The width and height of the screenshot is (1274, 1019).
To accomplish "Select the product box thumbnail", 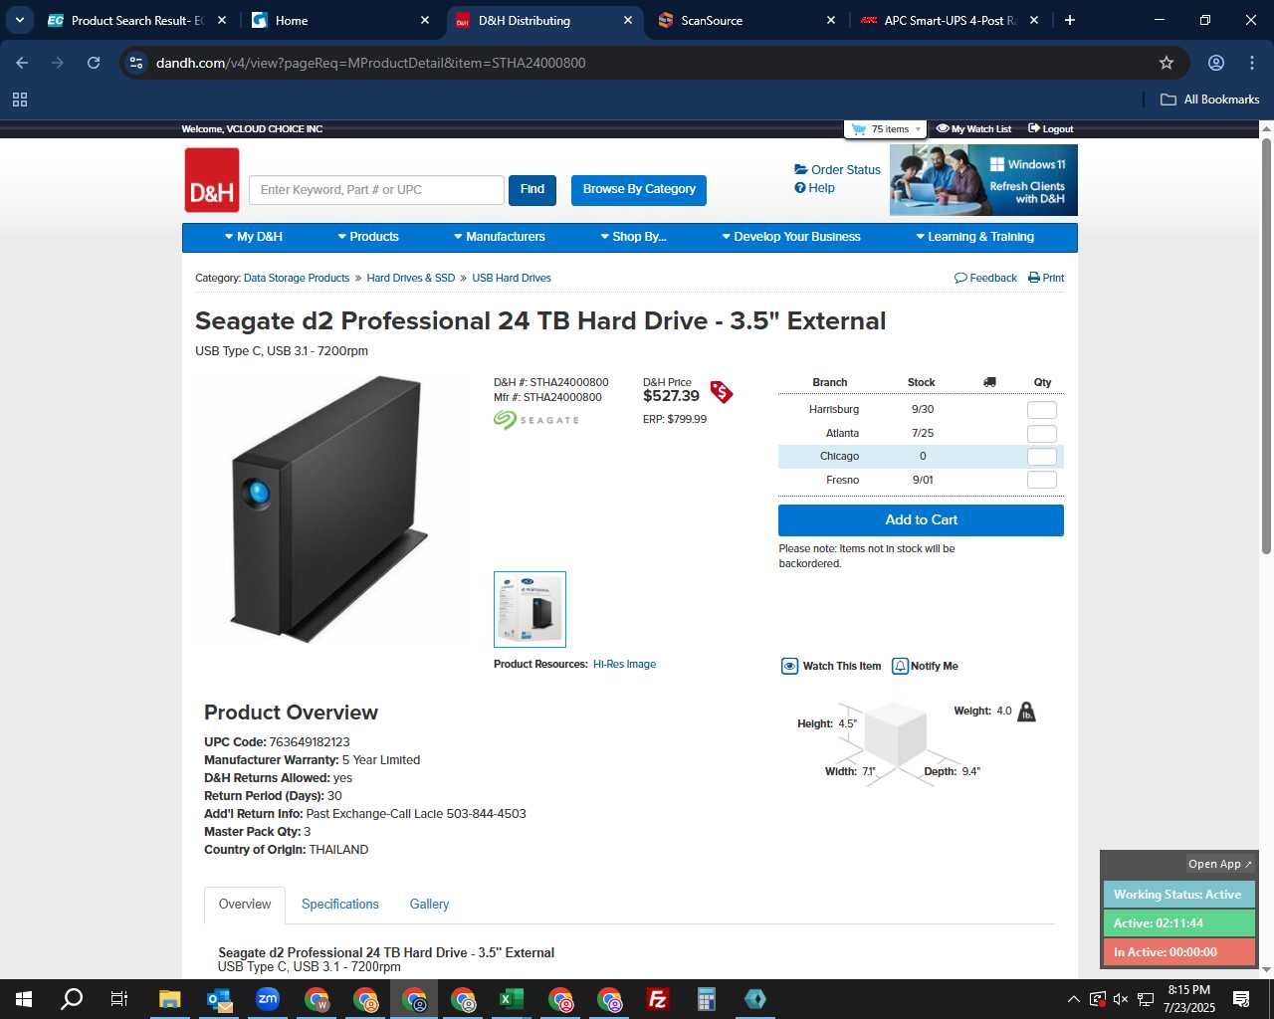I will point(530,609).
